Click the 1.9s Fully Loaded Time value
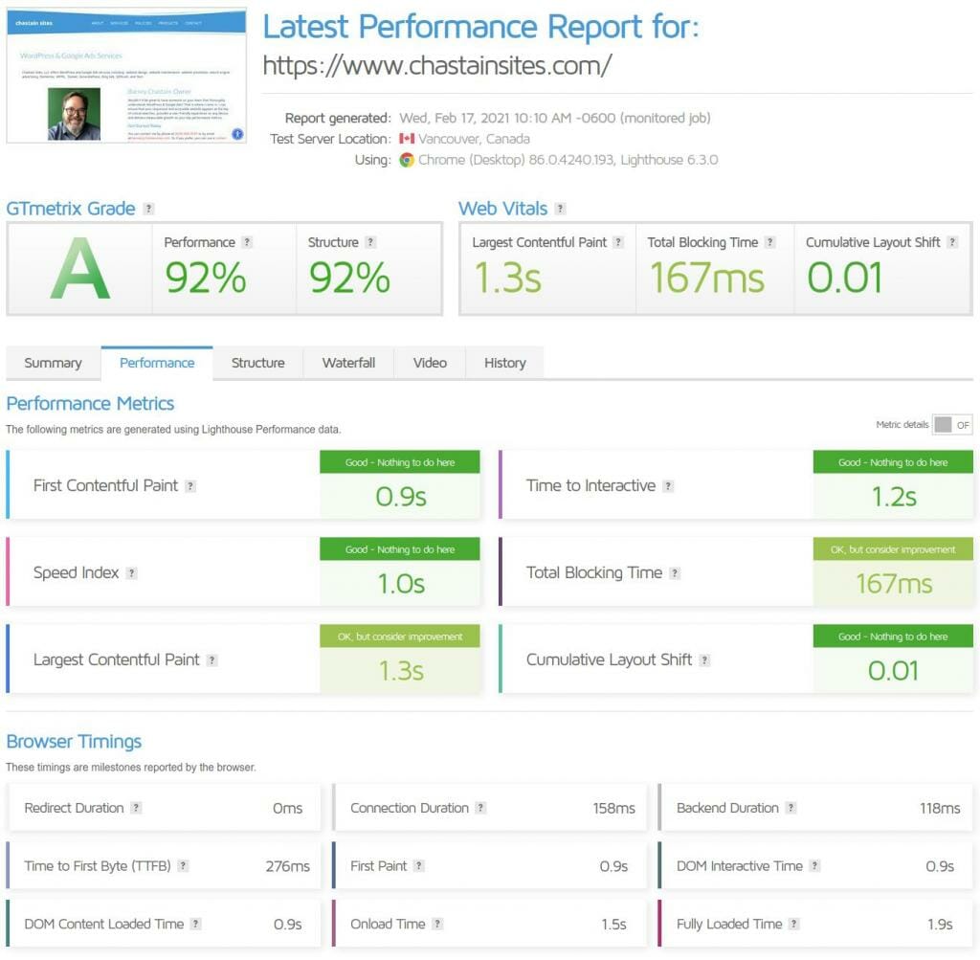The width and height of the screenshot is (980, 960). tap(940, 925)
